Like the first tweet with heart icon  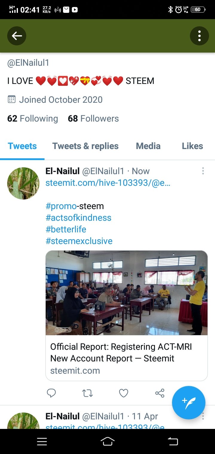coord(124,393)
